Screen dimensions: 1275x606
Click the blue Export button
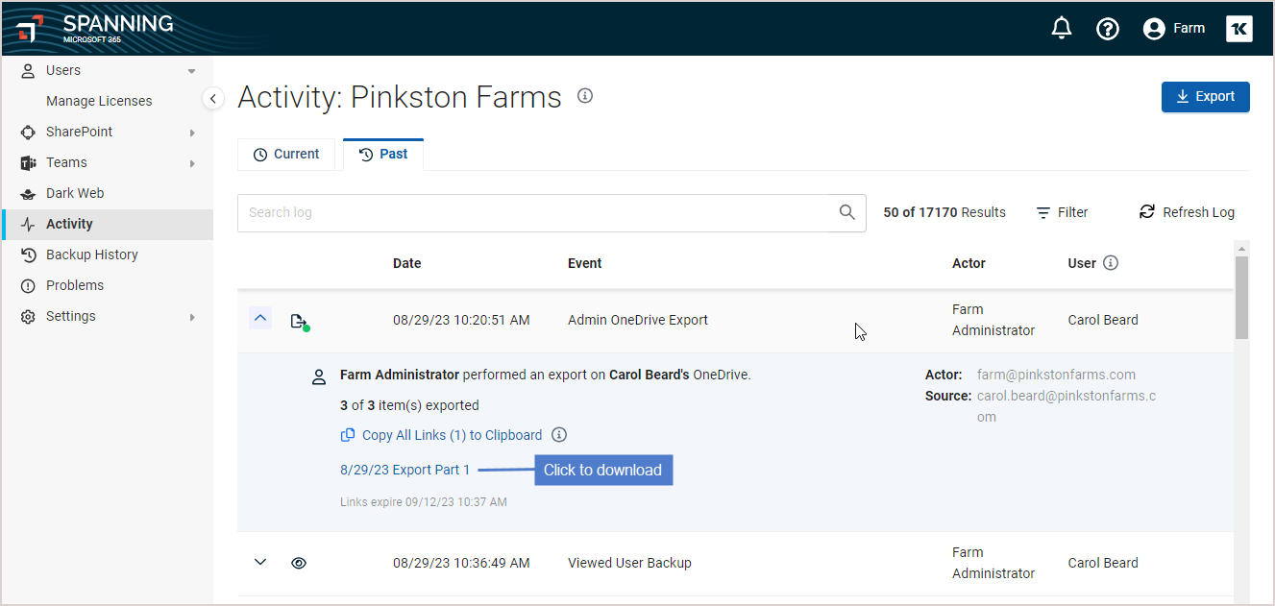coord(1205,97)
